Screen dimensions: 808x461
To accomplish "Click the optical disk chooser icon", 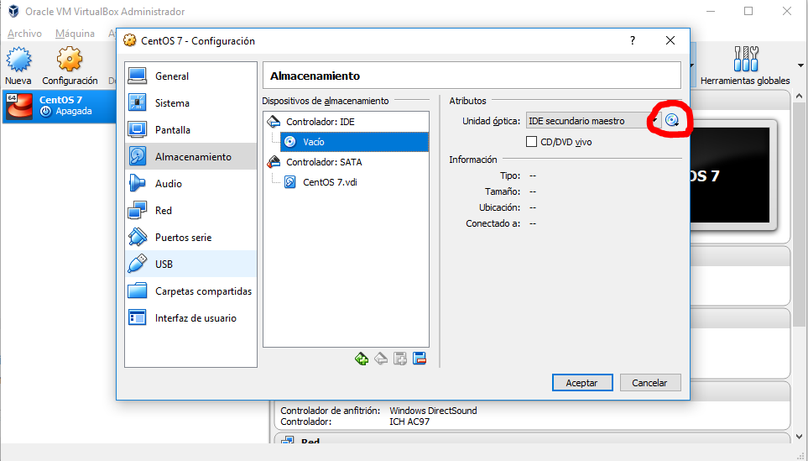I will (672, 121).
